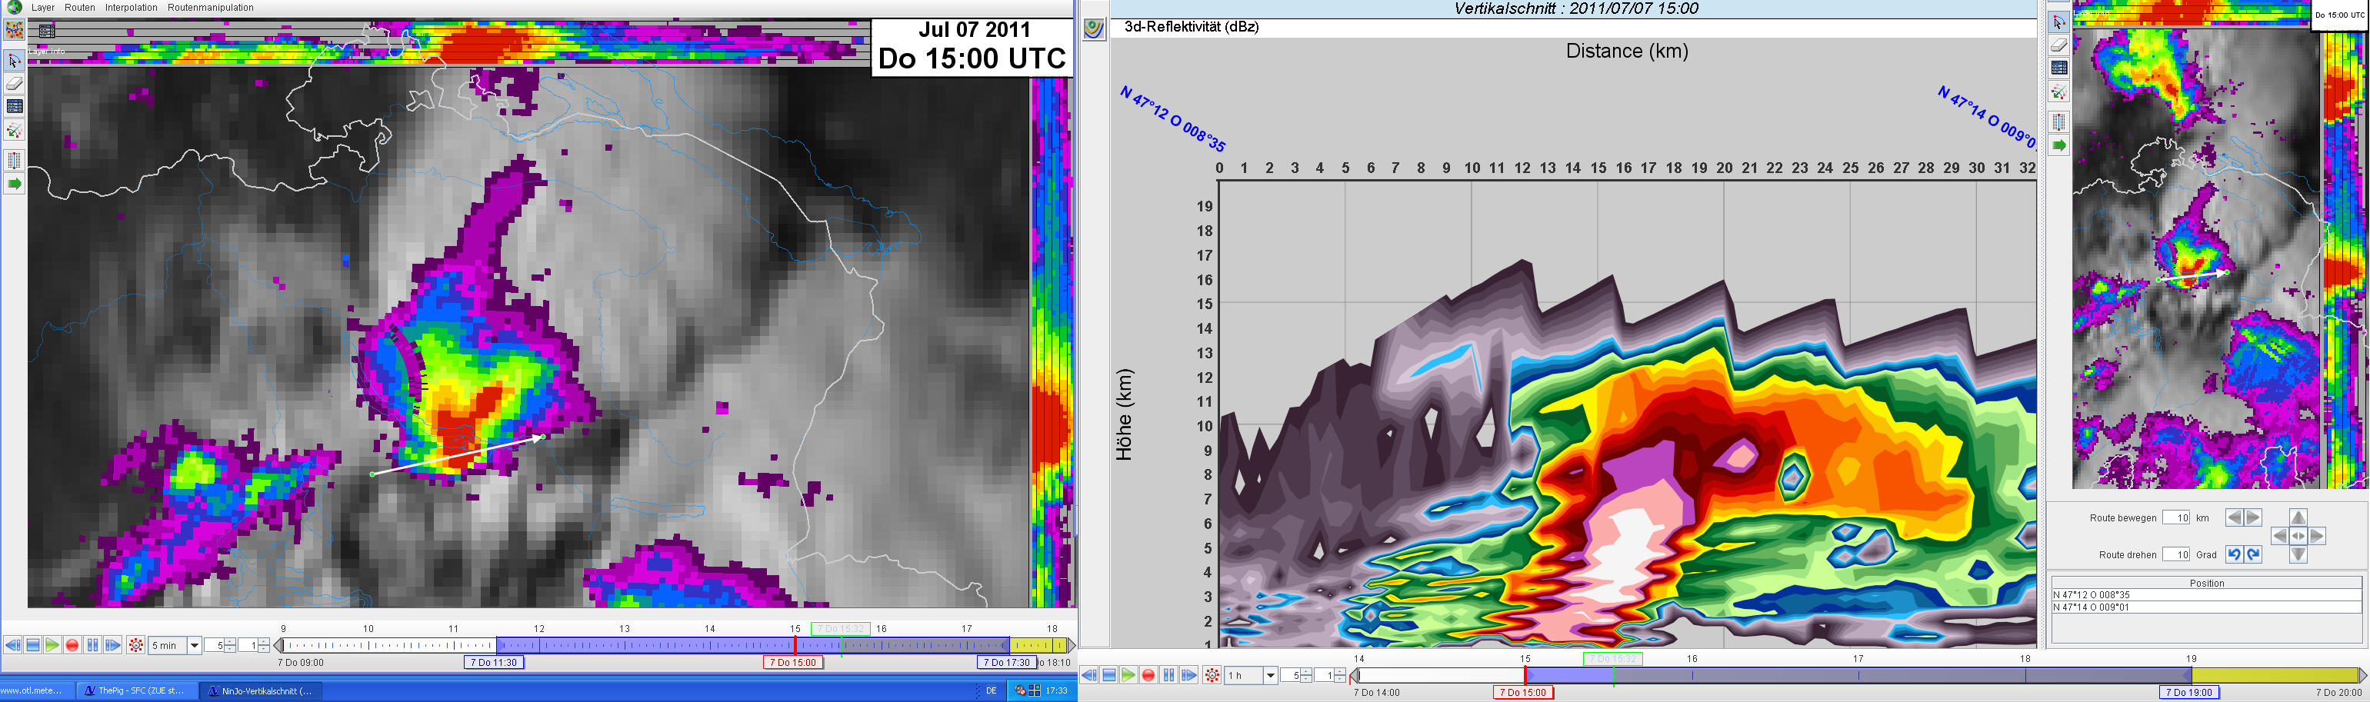Open the ThePig - SFC taskbar window
Viewport: 2370px width, 702px height.
click(x=135, y=691)
